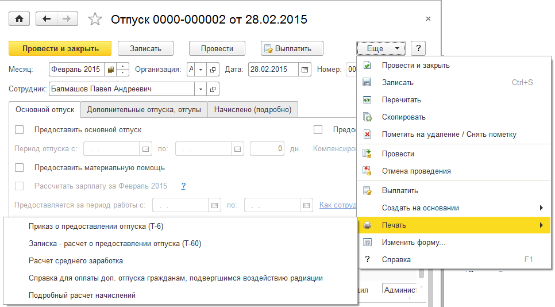Toggle the partially hidden Предос... checkbox
Viewport: 555px width, 307px height.
[318, 130]
